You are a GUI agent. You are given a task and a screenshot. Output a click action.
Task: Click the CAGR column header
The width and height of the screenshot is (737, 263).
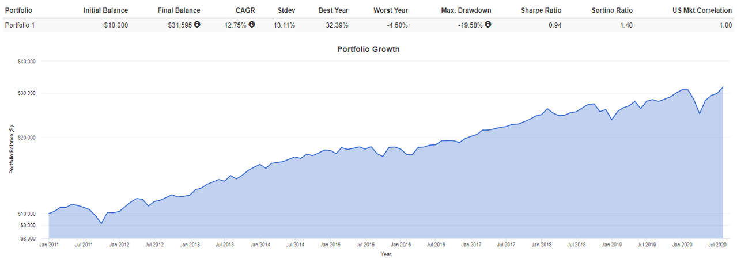[245, 10]
